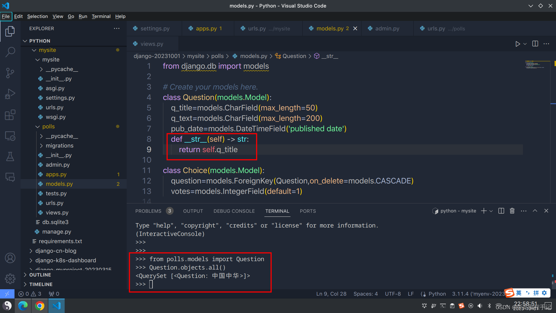Screen dimensions: 556x313
Task: Expand the OUTLINE section
Action: (40, 275)
